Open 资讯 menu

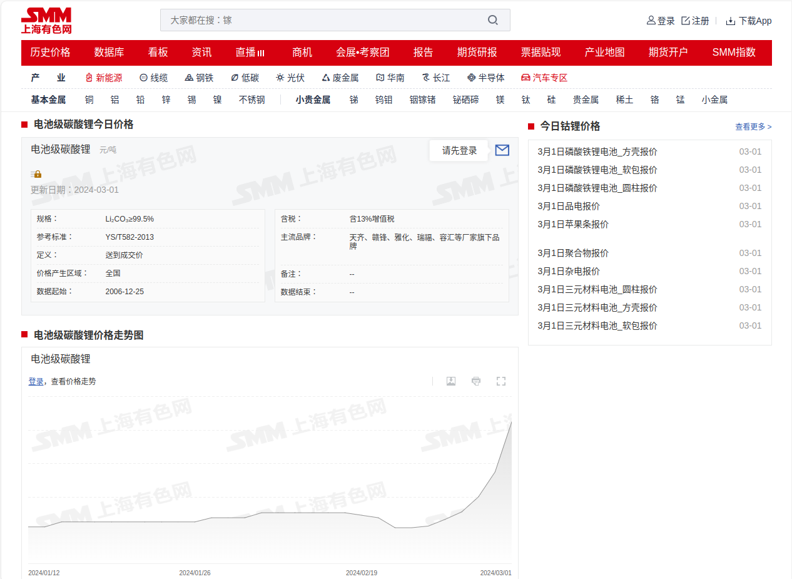click(202, 53)
